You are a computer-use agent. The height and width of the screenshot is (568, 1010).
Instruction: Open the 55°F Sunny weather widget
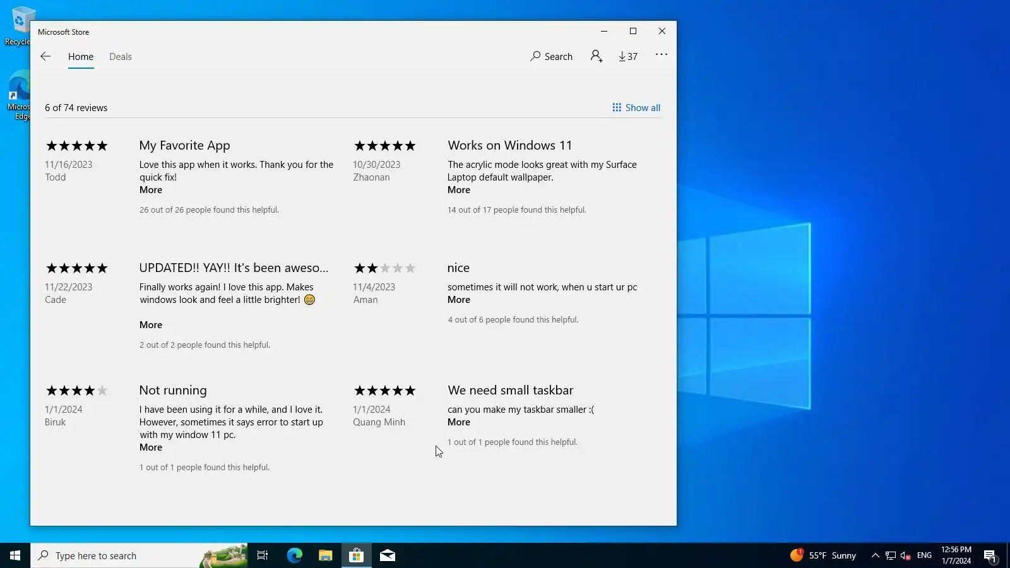[x=823, y=555]
